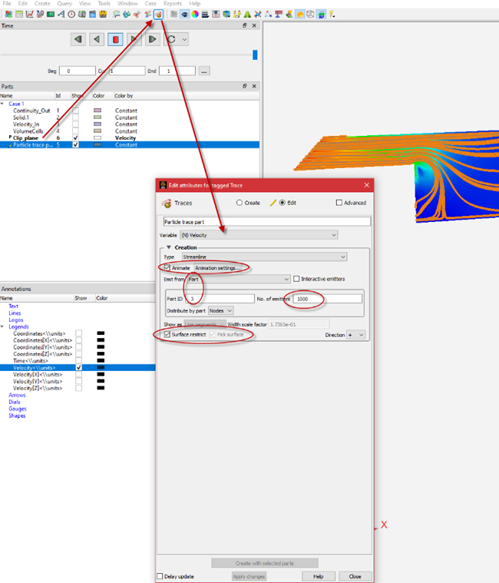This screenshot has height=583, width=499.
Task: Click the Part ID input field
Action: click(x=220, y=299)
